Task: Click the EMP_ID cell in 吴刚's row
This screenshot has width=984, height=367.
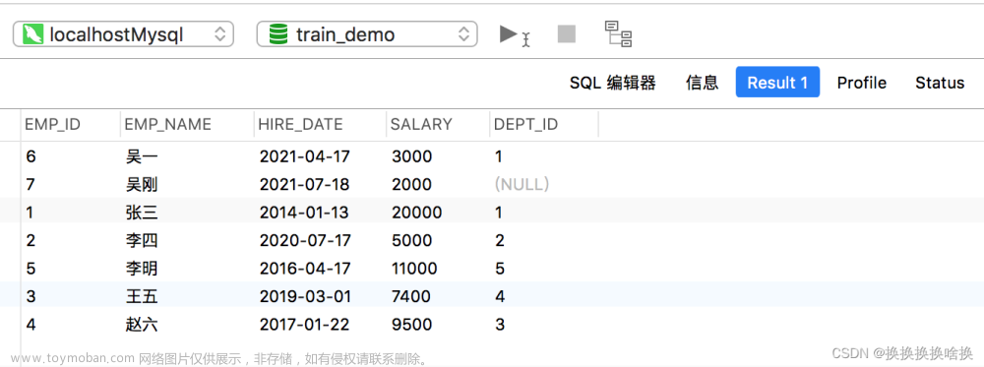Action: pos(31,184)
